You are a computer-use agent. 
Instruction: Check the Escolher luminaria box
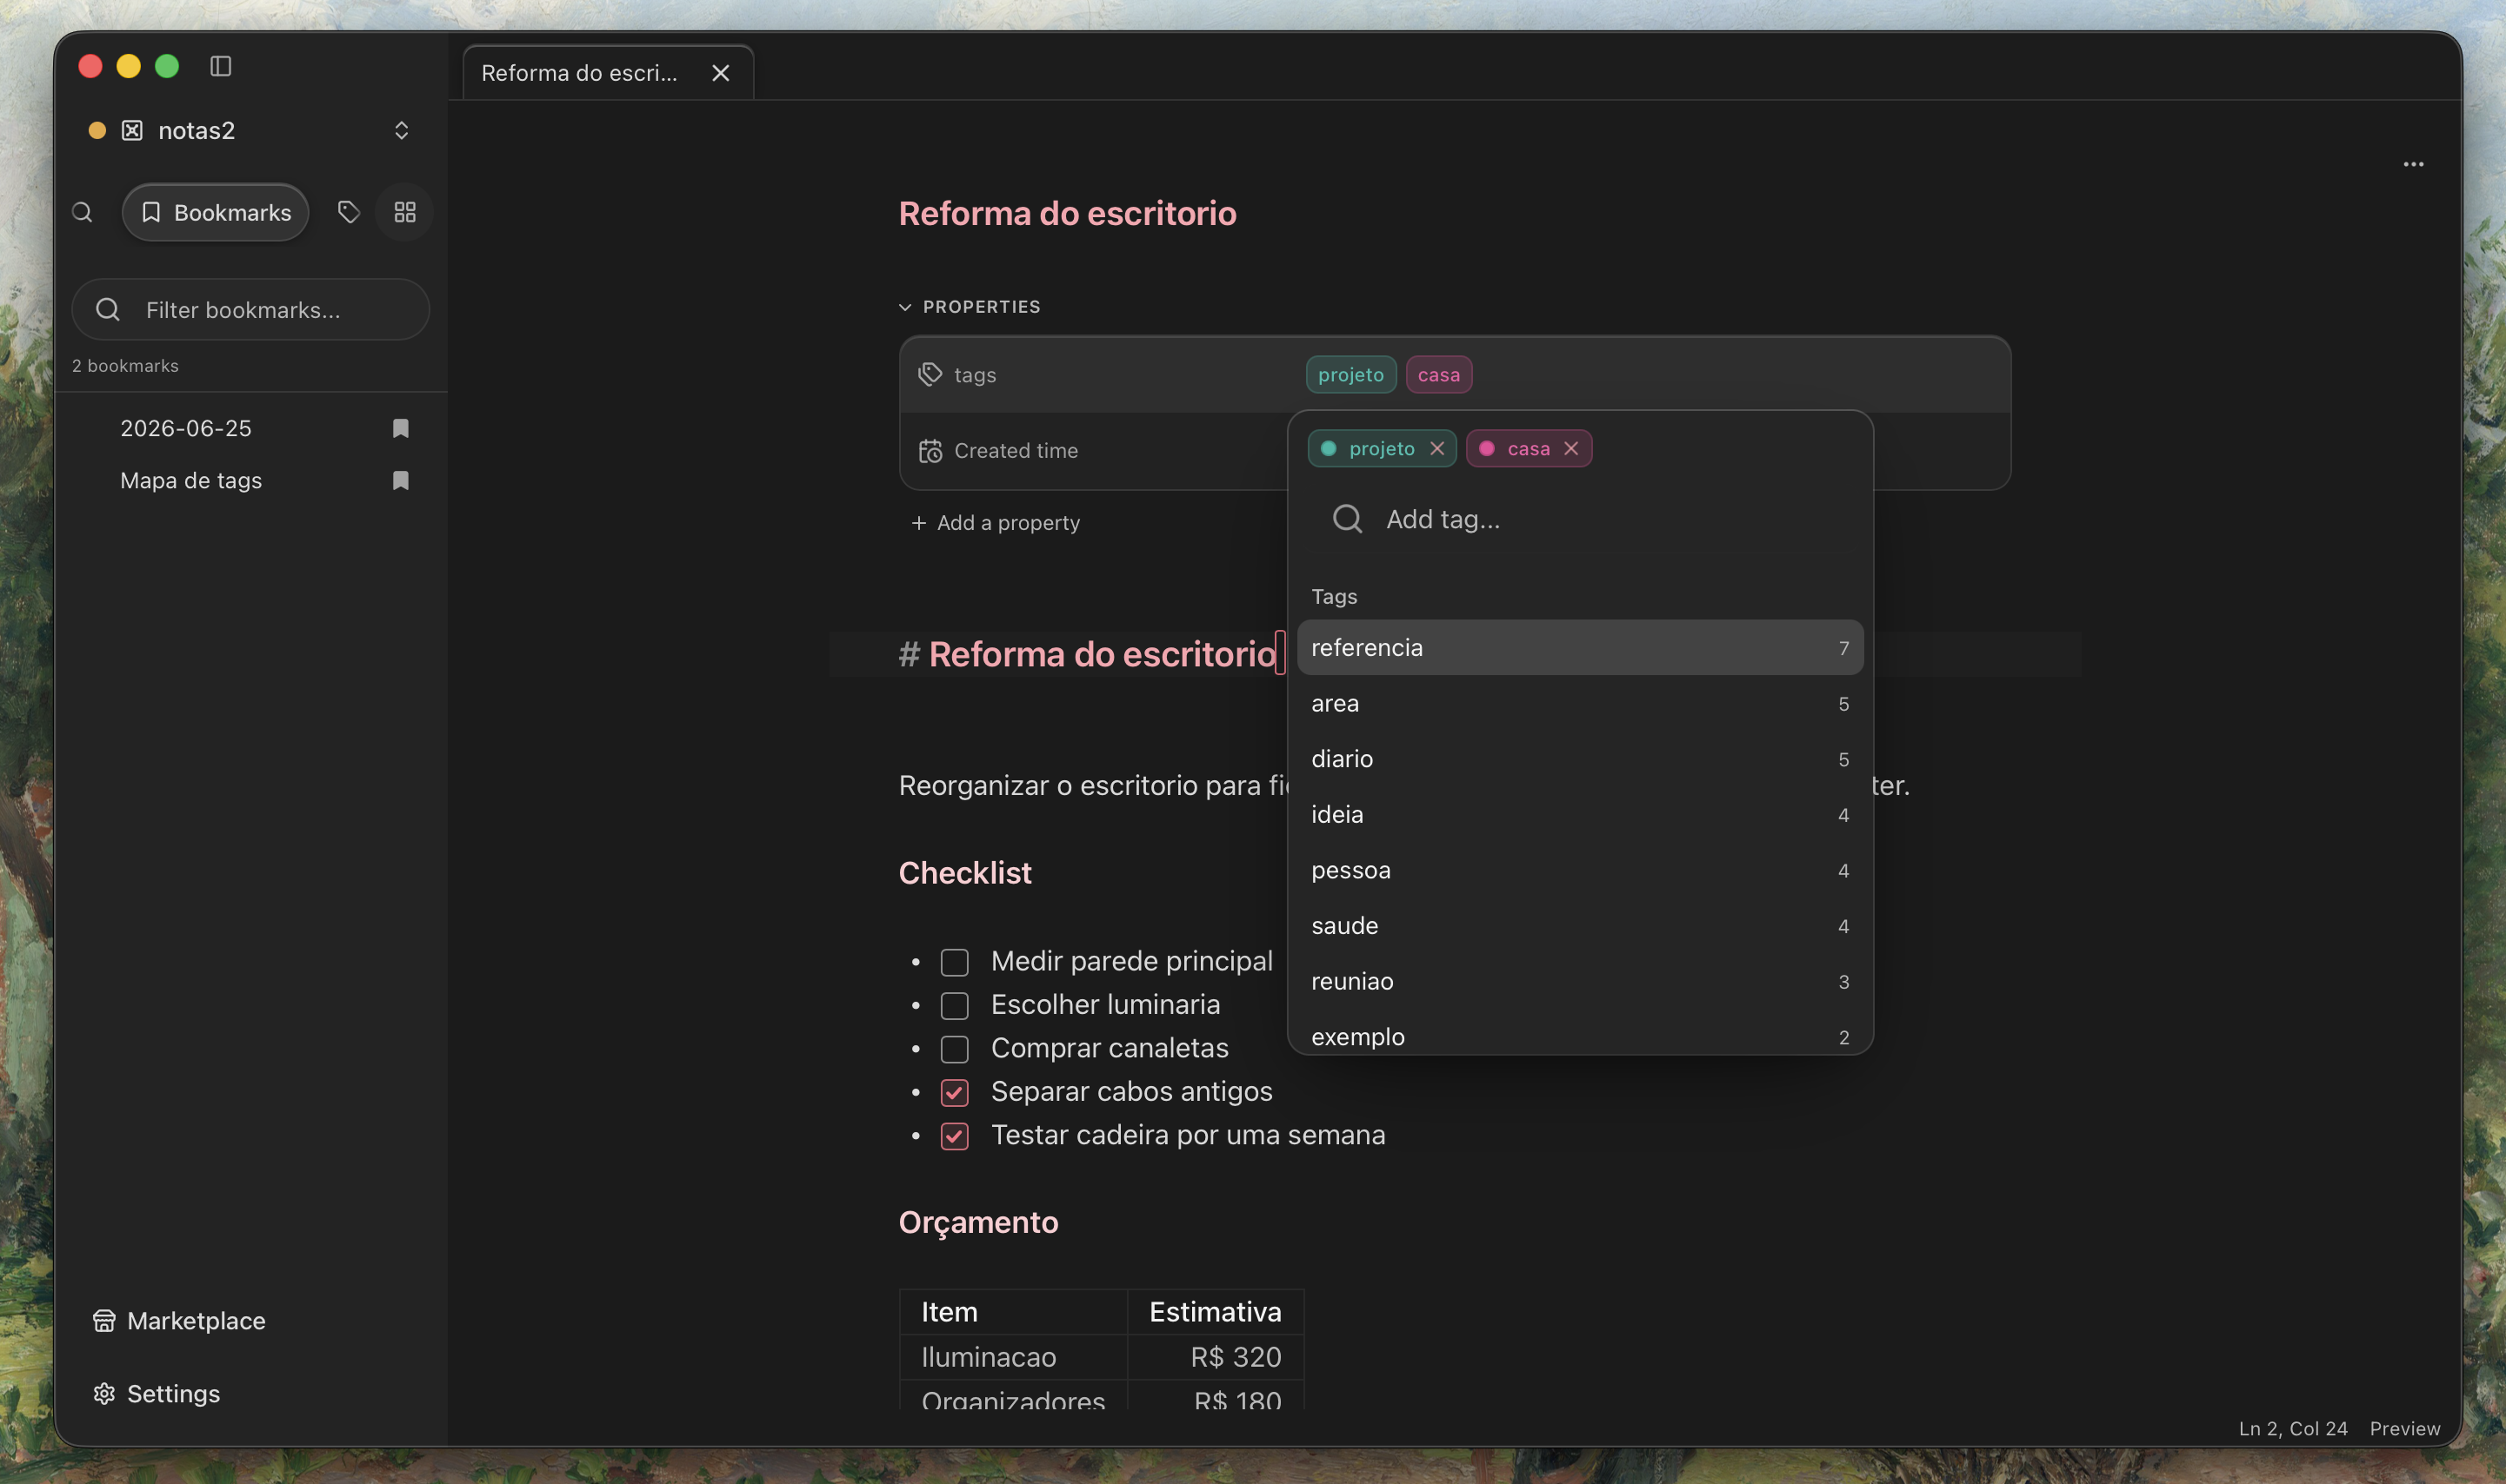click(x=954, y=1006)
